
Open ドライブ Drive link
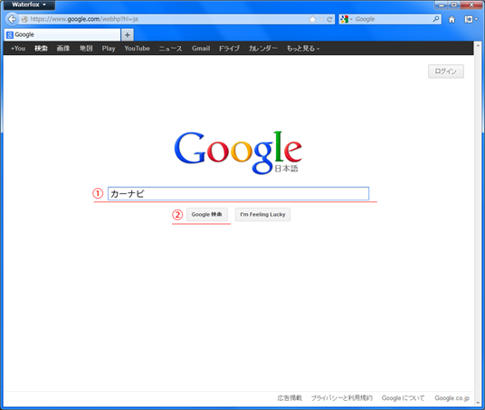(229, 49)
